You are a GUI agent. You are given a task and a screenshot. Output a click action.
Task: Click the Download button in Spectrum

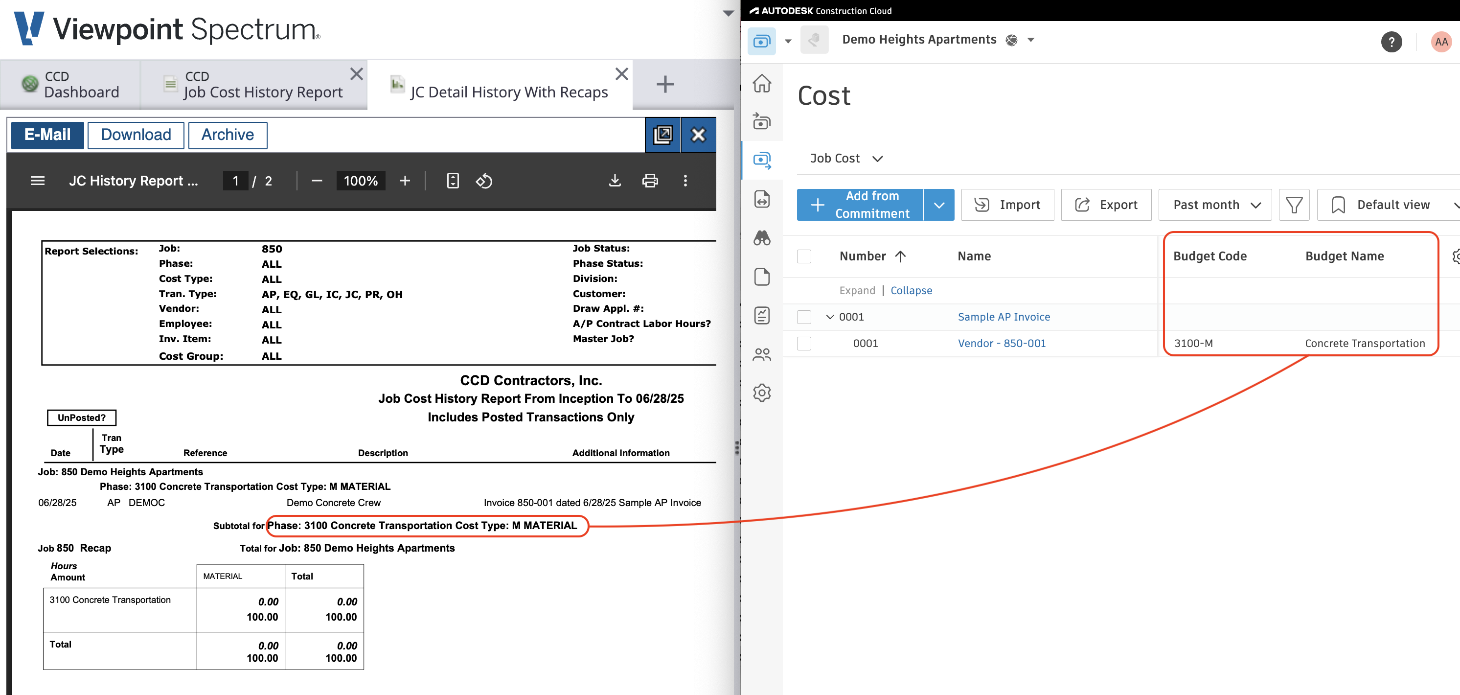point(136,135)
